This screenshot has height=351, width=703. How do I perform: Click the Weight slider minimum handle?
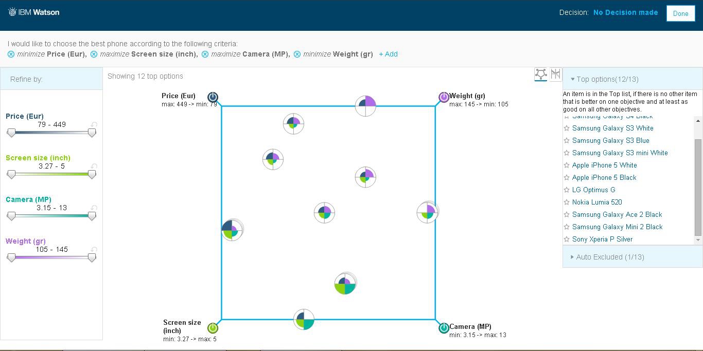coord(11,258)
